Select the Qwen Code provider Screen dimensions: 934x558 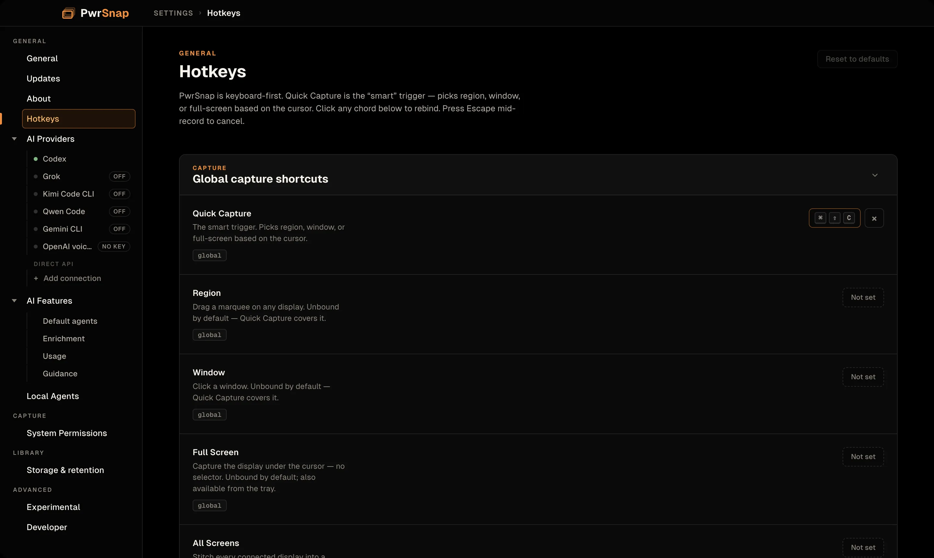64,211
